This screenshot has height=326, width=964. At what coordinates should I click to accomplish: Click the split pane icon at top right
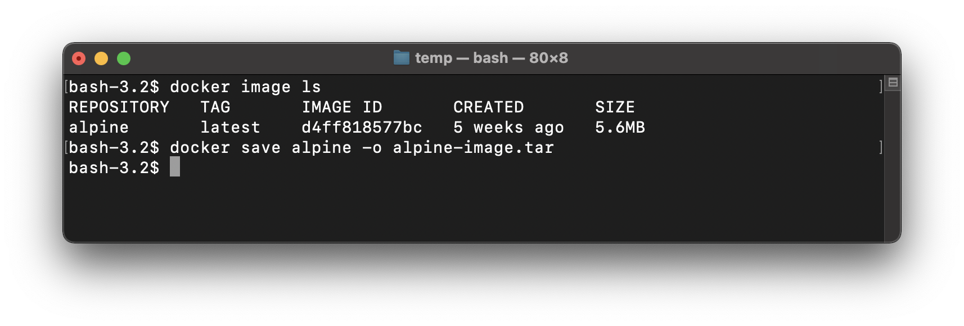click(x=893, y=83)
